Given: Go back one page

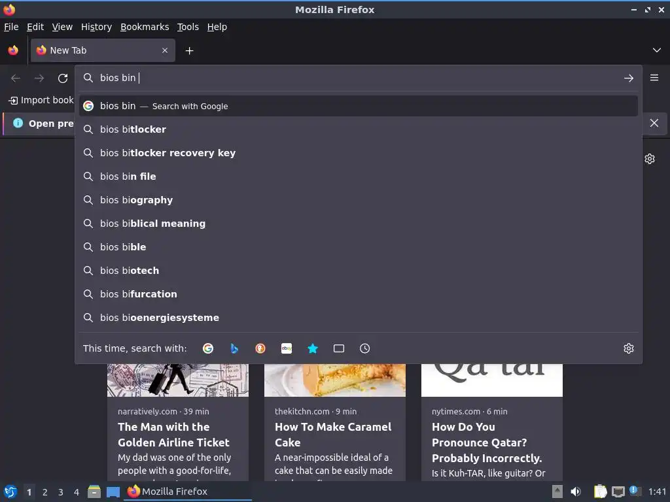Looking at the screenshot, I should (x=16, y=78).
